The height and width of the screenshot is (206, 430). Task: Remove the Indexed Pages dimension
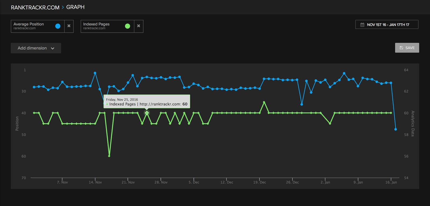139,26
